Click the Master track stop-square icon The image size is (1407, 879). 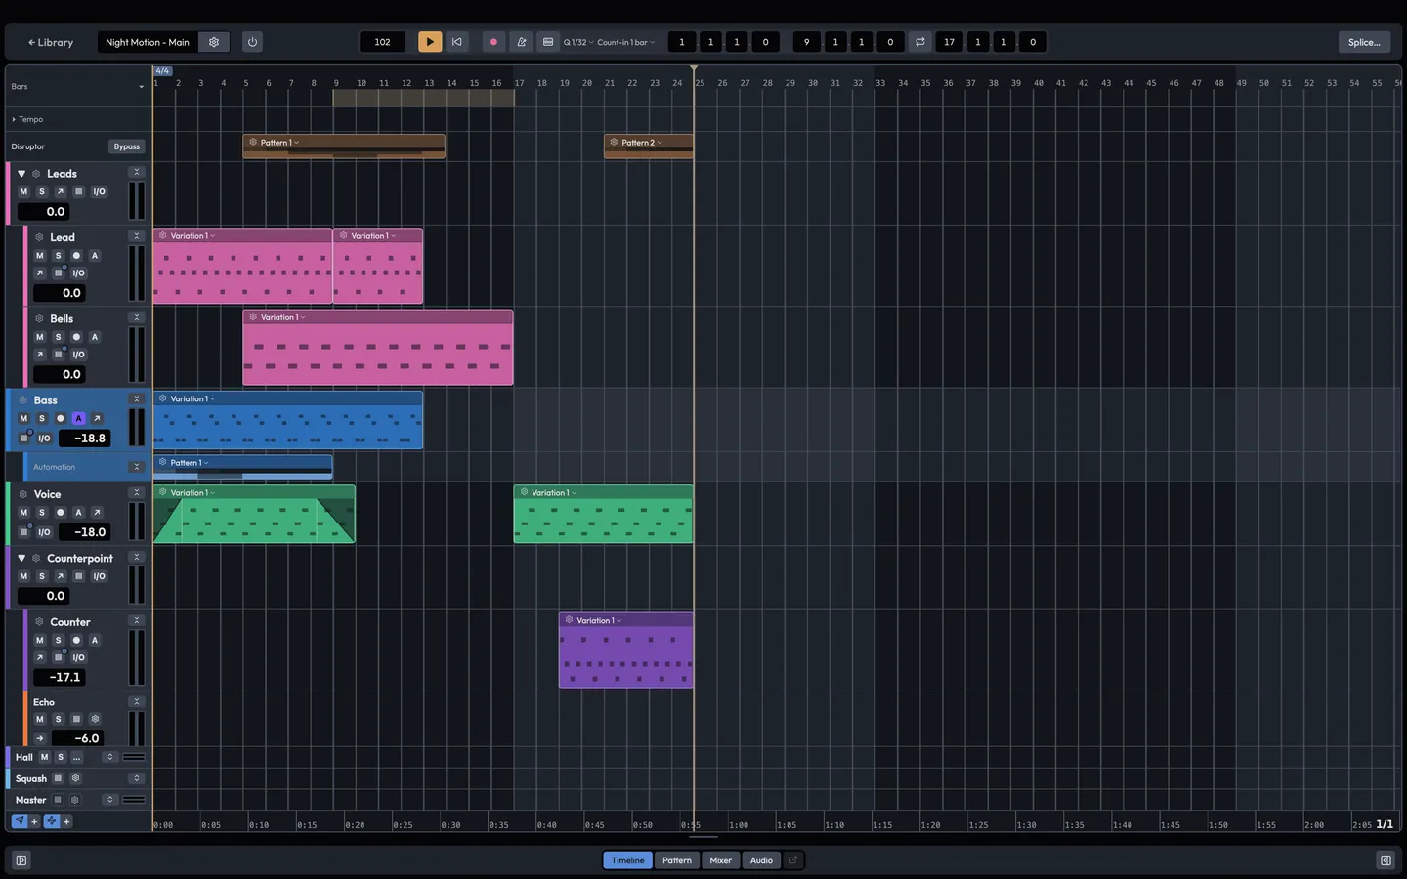coord(58,800)
